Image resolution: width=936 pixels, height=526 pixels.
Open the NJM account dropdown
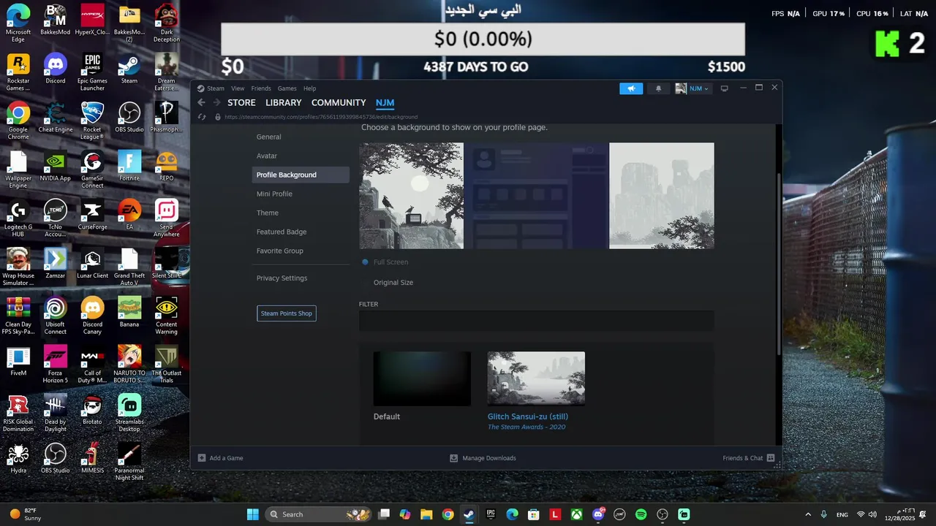tap(692, 88)
